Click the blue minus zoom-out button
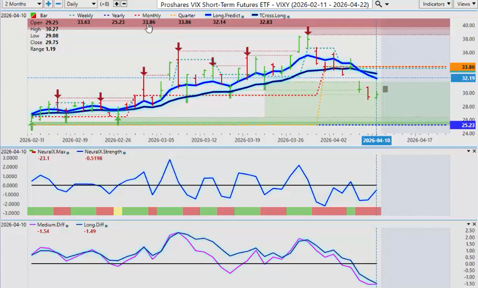478x288 pixels. tap(58, 4)
